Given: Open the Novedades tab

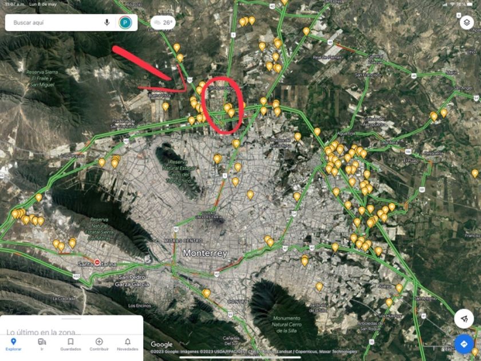Looking at the screenshot, I should click(128, 345).
